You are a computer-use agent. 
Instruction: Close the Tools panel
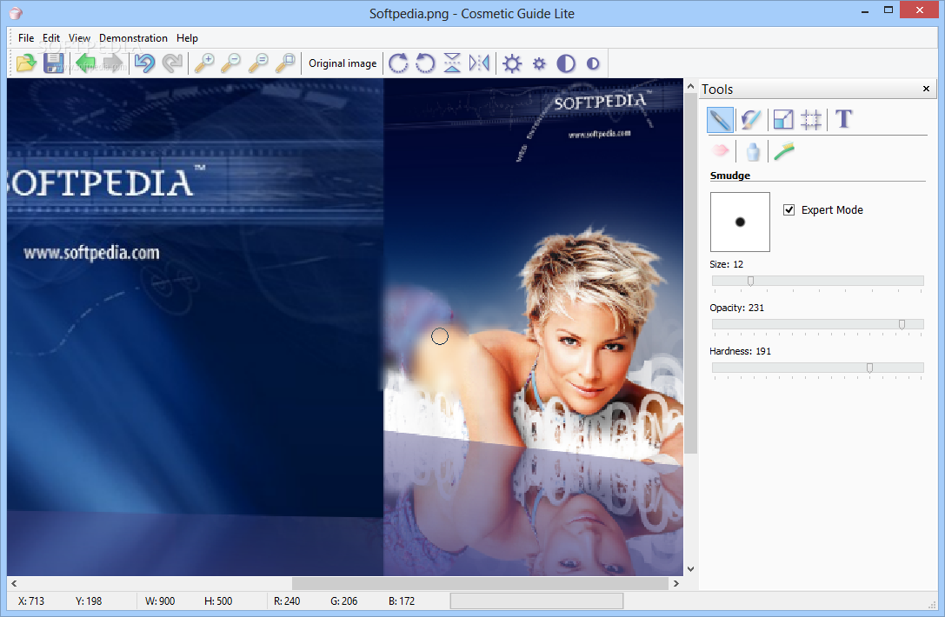[927, 89]
